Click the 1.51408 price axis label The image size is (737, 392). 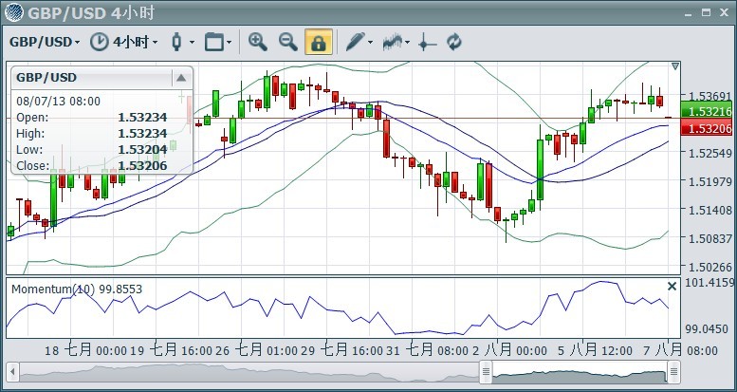pyautogui.click(x=709, y=210)
